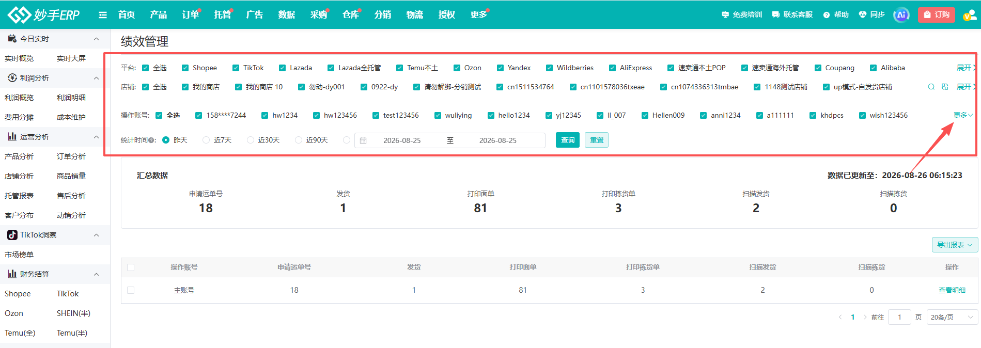Click the 妙手ERP logo

(43, 14)
